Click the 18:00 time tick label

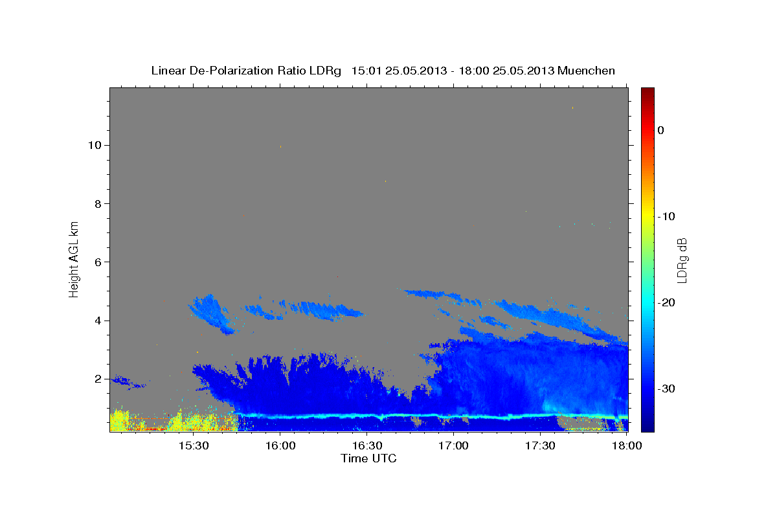tap(627, 446)
